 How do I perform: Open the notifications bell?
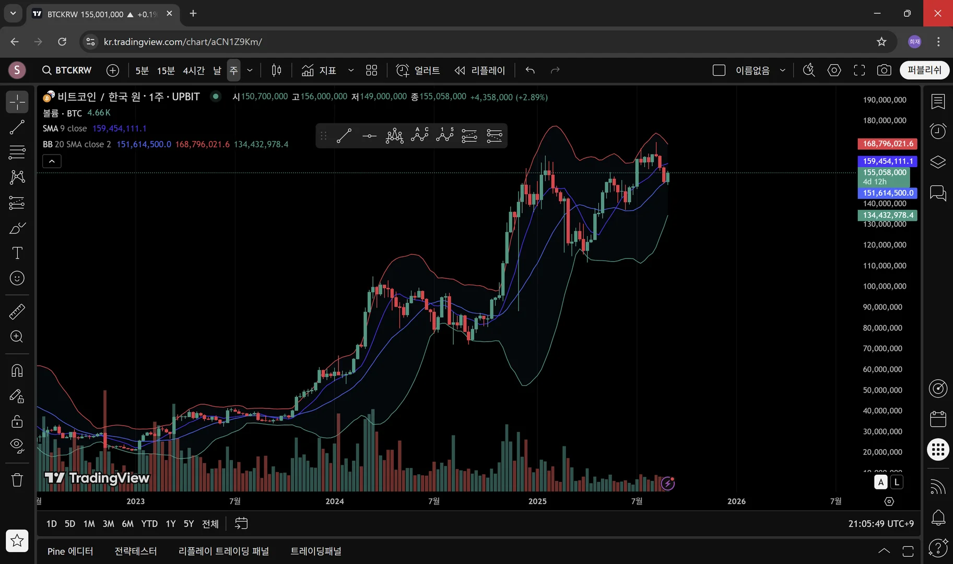click(x=938, y=518)
